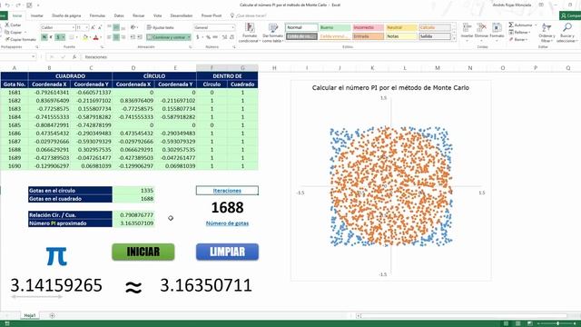Click the Compartir button

[x=570, y=15]
